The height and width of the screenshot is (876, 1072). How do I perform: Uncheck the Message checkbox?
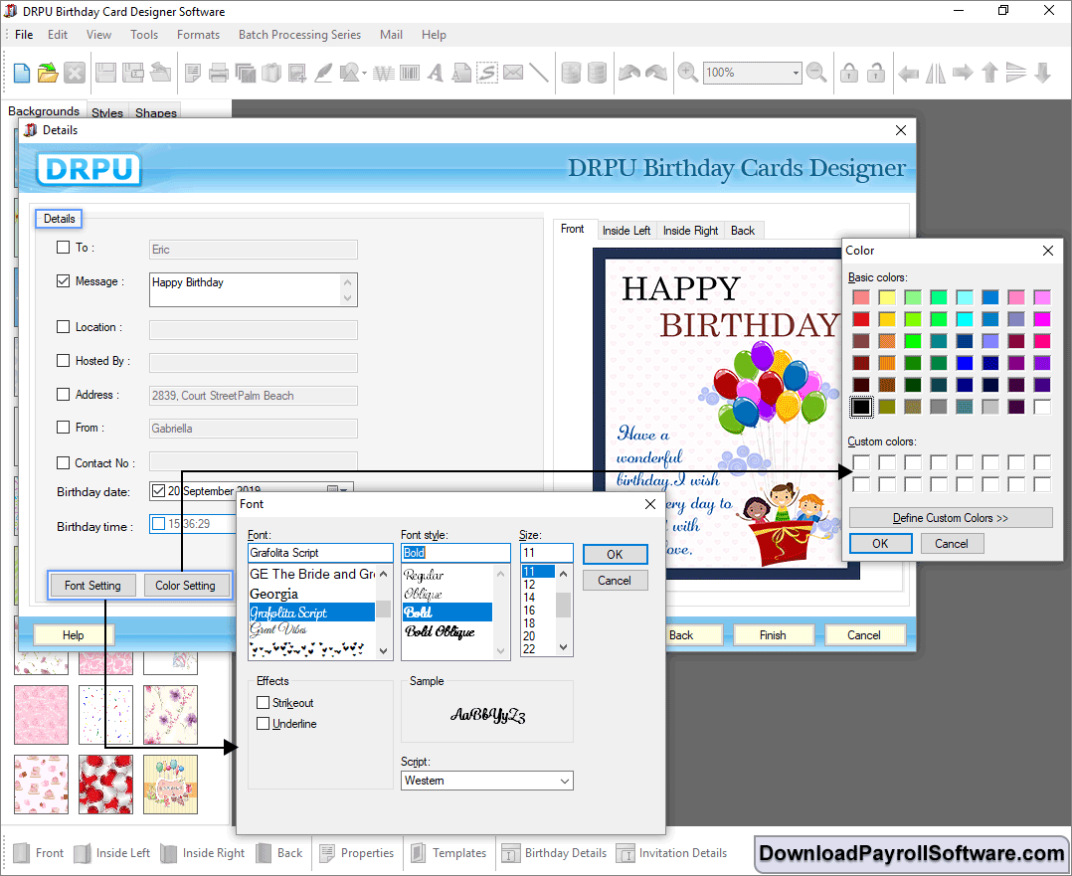(x=63, y=281)
